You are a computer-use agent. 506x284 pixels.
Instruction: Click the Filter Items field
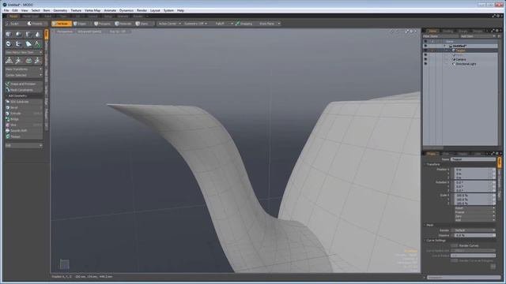(441, 36)
